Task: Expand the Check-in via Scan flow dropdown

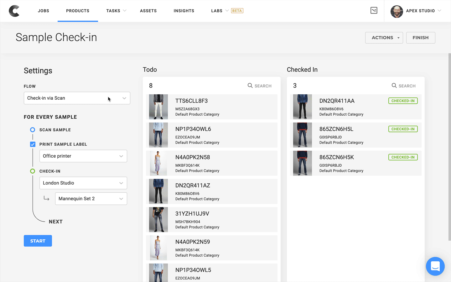Action: (x=77, y=98)
